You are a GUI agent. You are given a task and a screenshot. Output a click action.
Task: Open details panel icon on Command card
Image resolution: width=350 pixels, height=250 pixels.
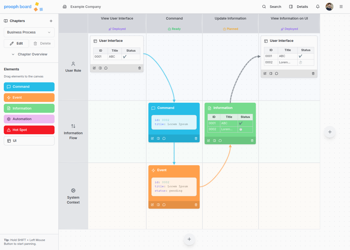click(x=158, y=139)
